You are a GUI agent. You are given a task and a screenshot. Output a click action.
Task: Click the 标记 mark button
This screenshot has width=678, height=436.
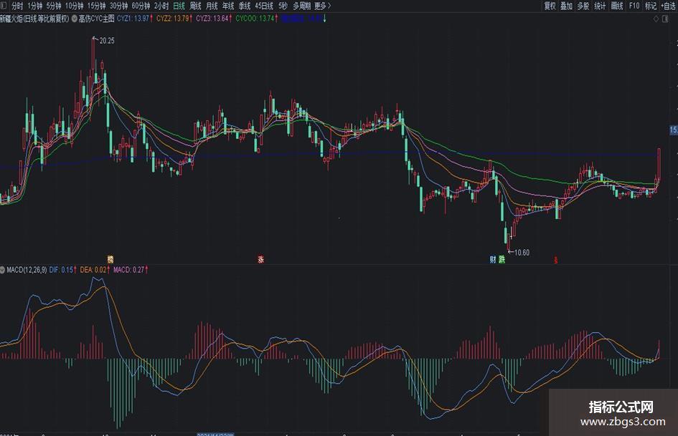(x=651, y=6)
